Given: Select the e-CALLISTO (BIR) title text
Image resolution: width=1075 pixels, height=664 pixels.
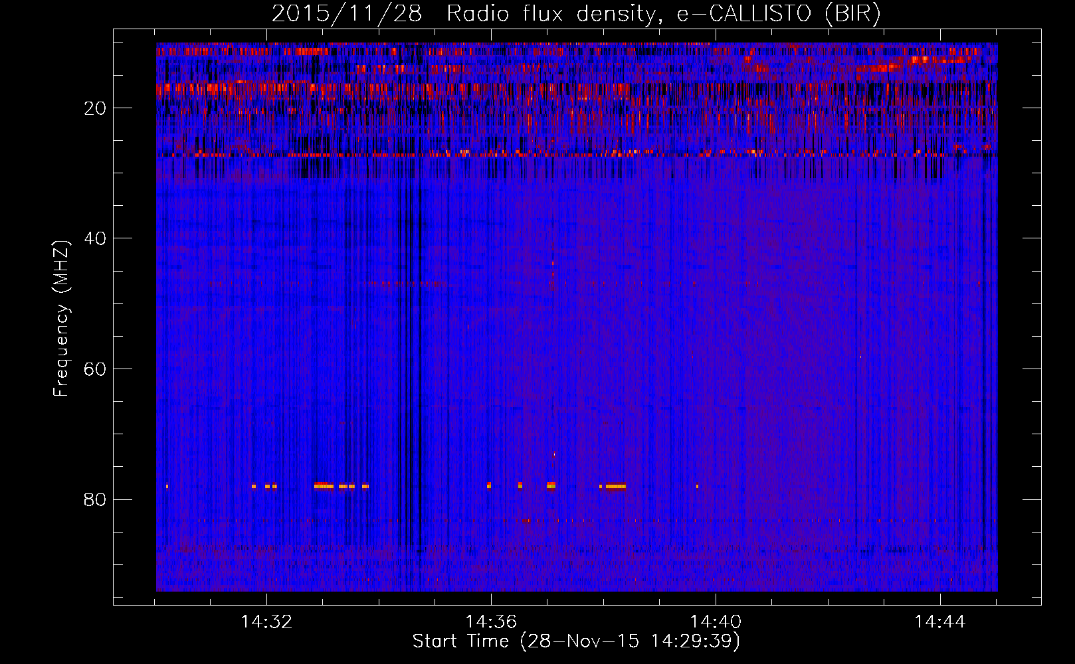Looking at the screenshot, I should (779, 14).
